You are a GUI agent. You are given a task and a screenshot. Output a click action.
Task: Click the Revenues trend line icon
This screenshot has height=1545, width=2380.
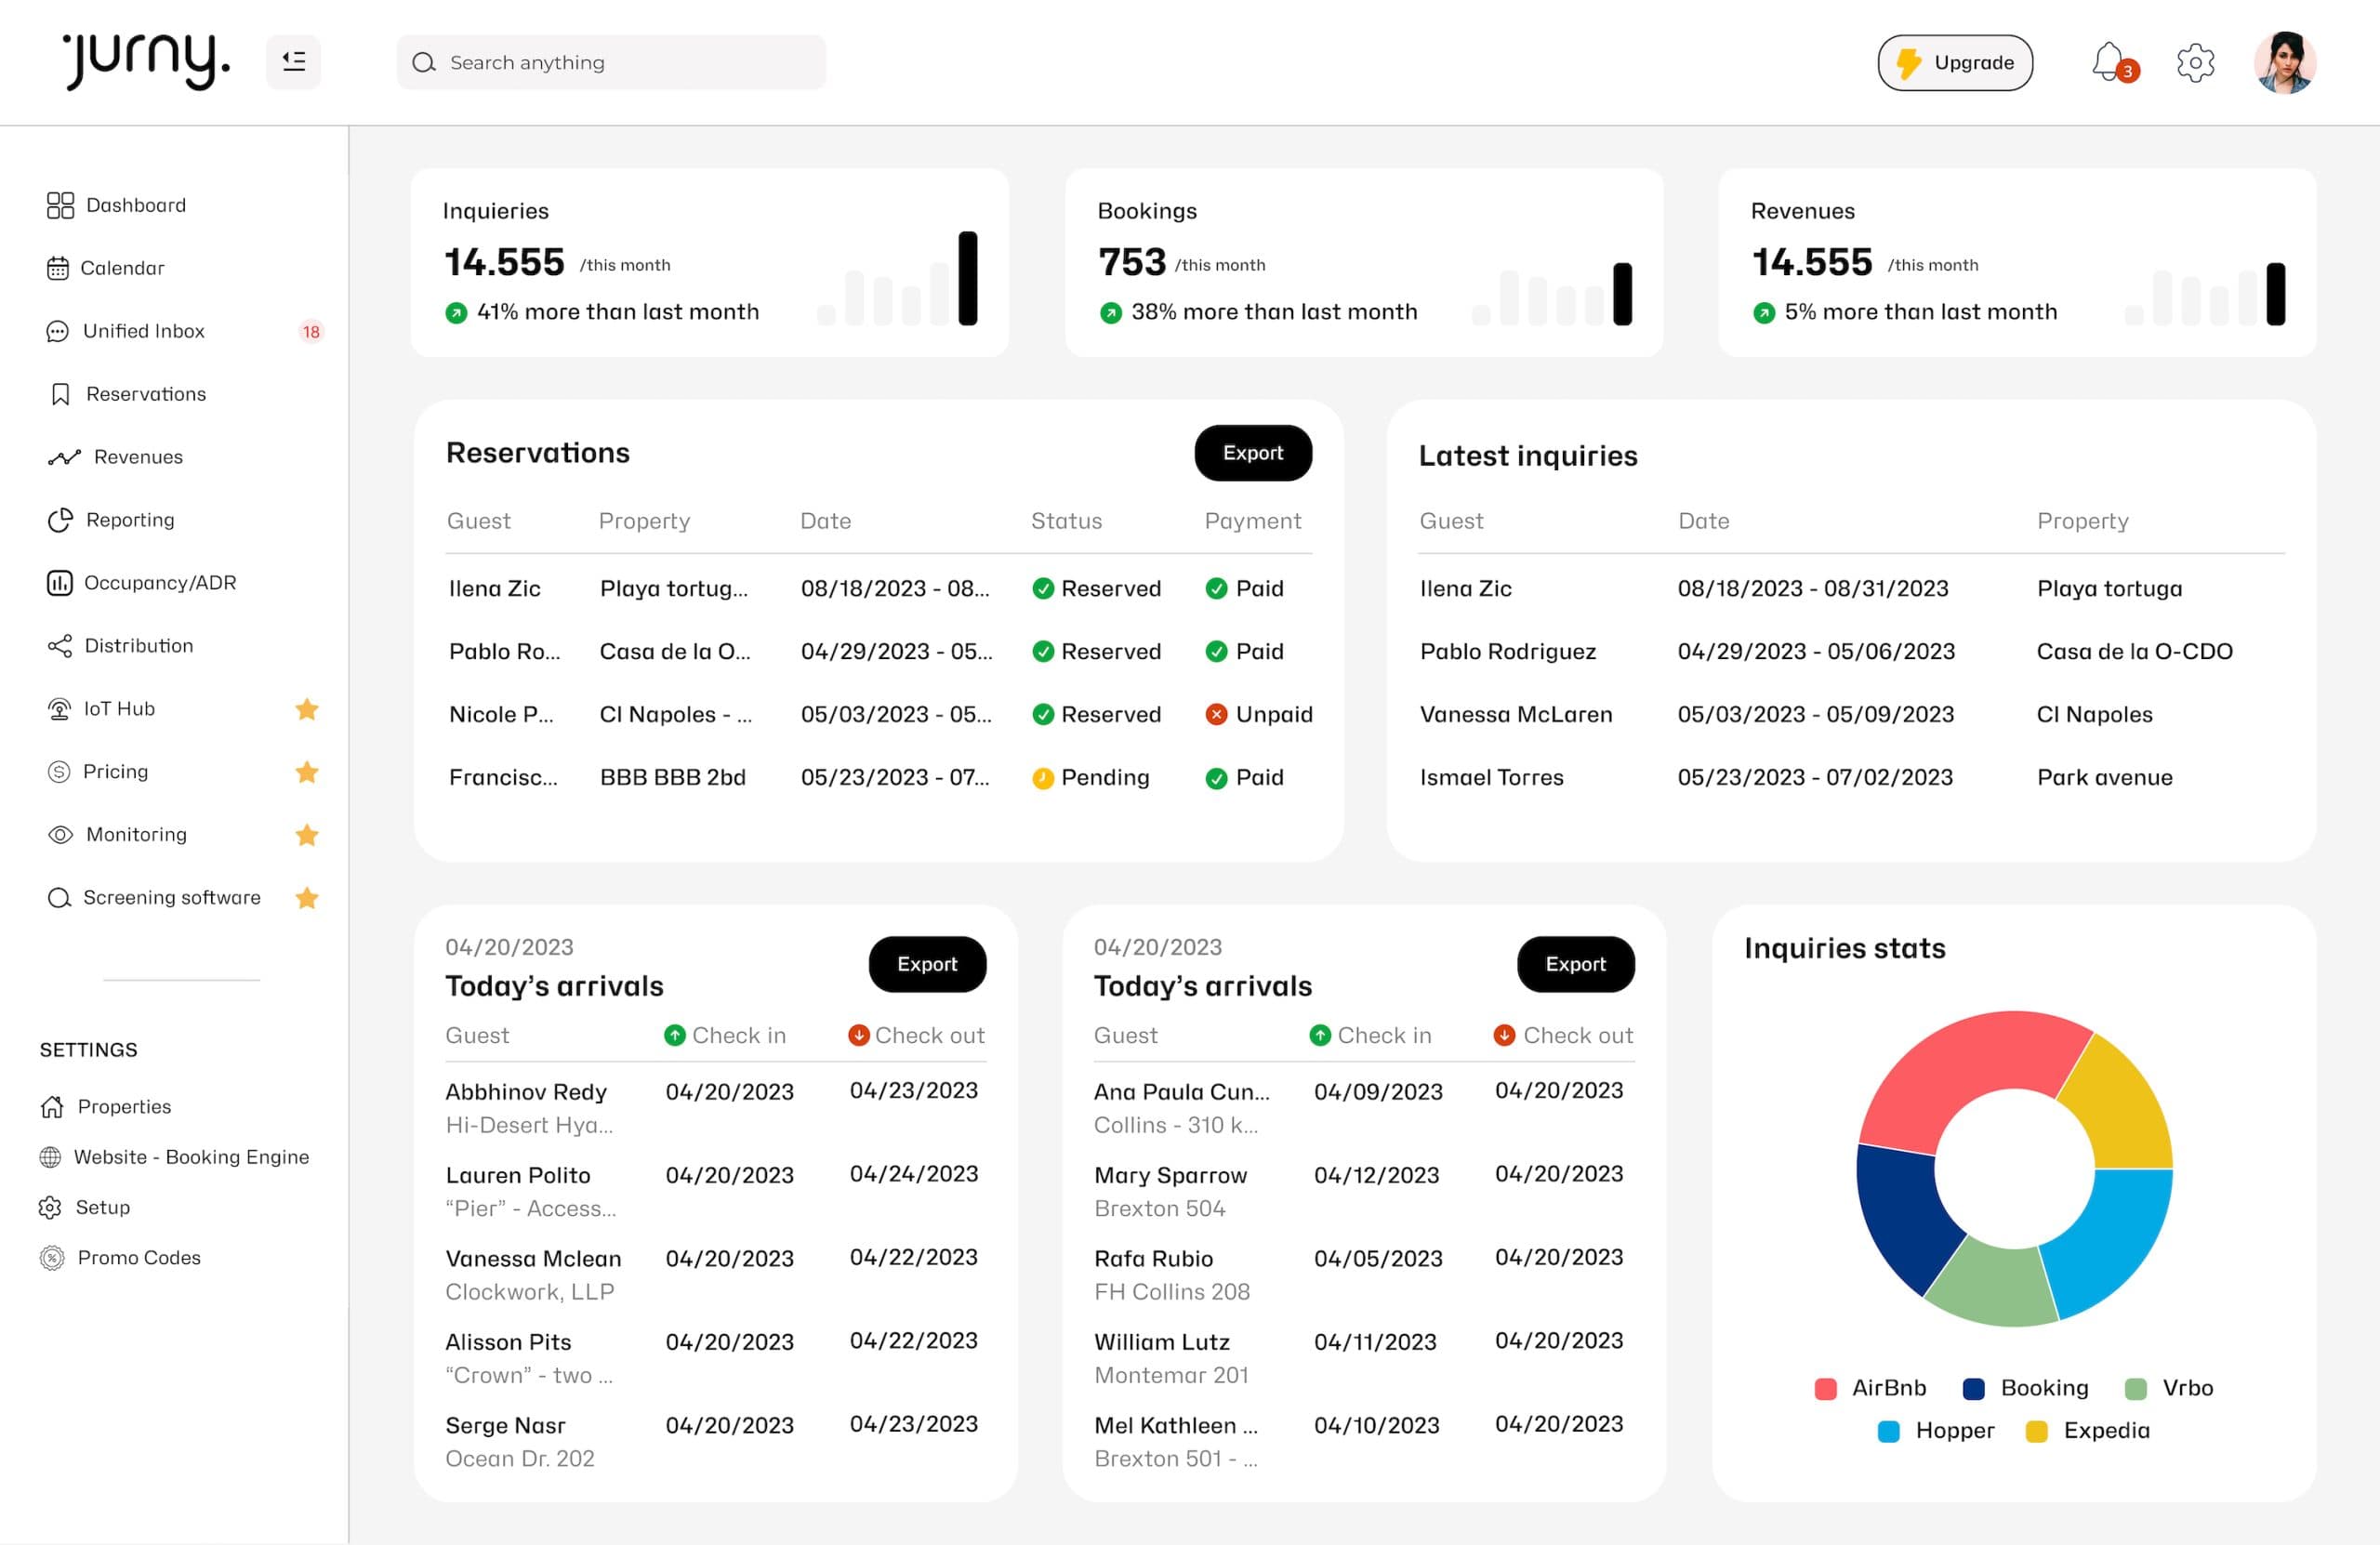[x=64, y=457]
